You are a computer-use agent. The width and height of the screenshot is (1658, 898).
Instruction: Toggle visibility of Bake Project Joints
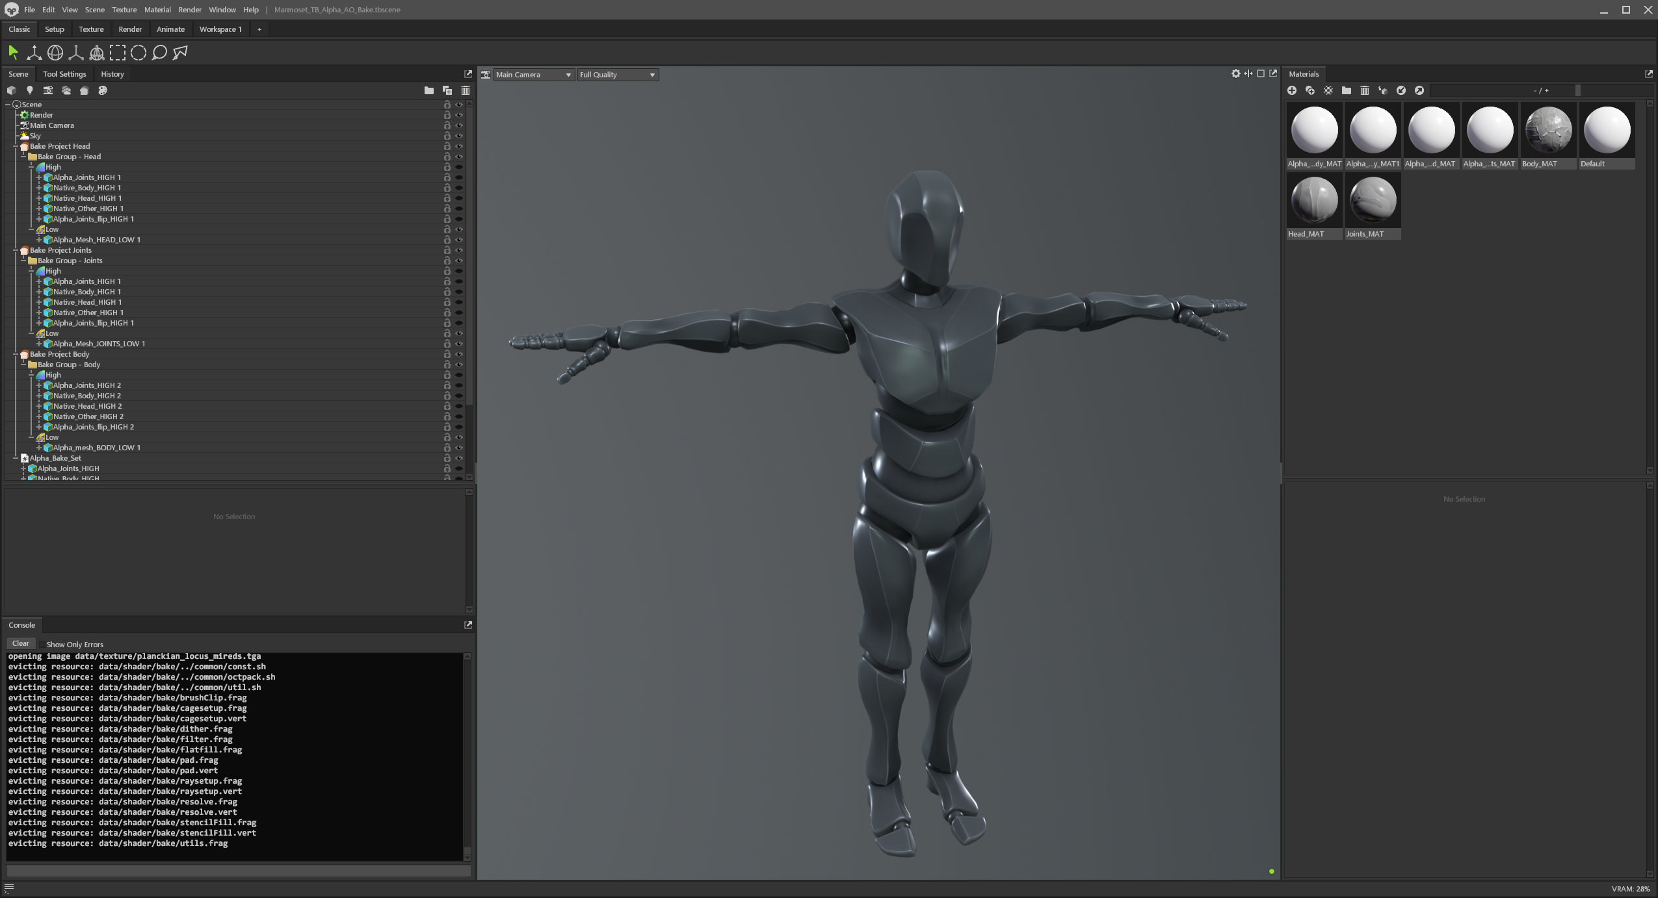click(458, 250)
